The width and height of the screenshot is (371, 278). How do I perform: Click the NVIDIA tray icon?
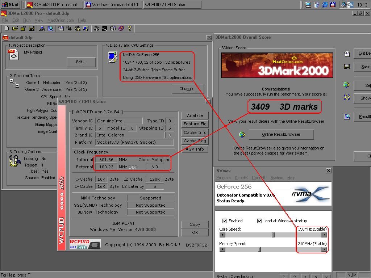(350, 4)
